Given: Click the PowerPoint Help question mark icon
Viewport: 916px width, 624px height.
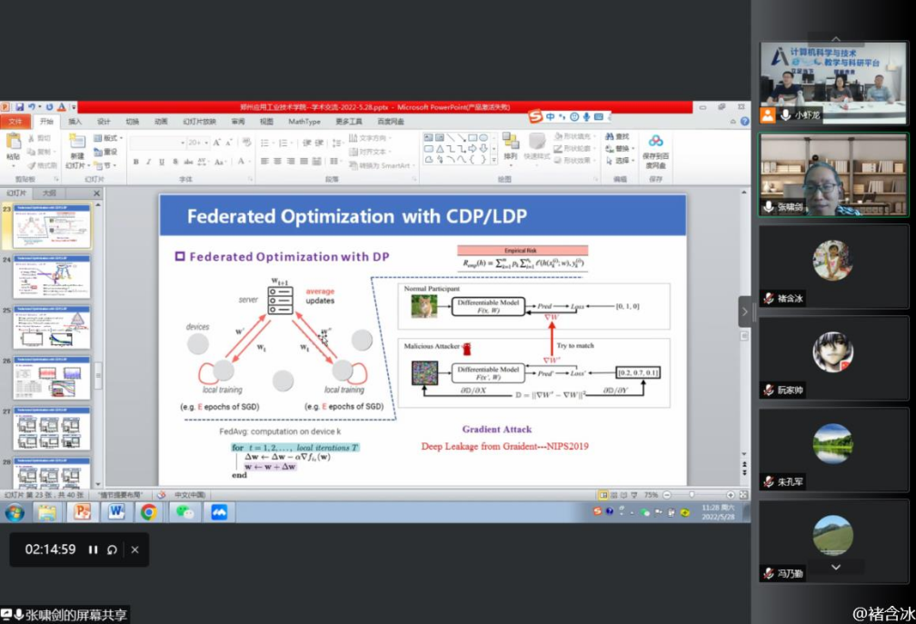Looking at the screenshot, I should tap(745, 122).
